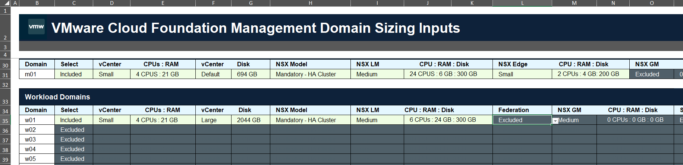Click the cell '694 GB'
The image size is (683, 165).
coord(251,74)
